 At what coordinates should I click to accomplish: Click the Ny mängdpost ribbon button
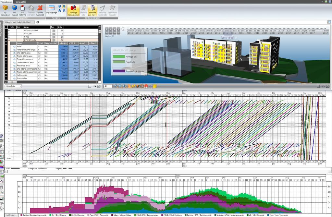[5, 11]
